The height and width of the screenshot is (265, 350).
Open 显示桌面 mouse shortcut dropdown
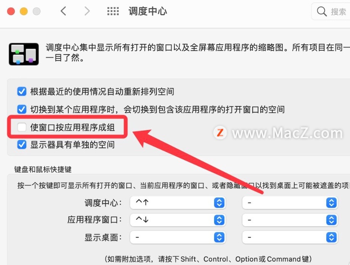pyautogui.click(x=290, y=237)
